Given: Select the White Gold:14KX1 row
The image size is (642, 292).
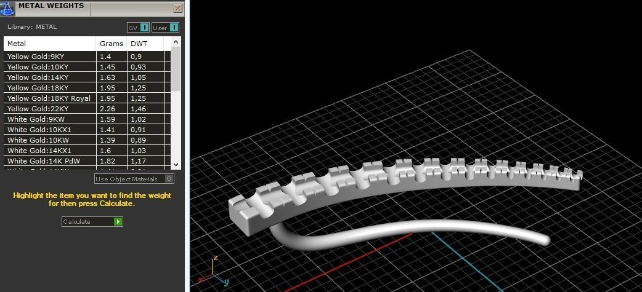Looking at the screenshot, I should coord(87,150).
